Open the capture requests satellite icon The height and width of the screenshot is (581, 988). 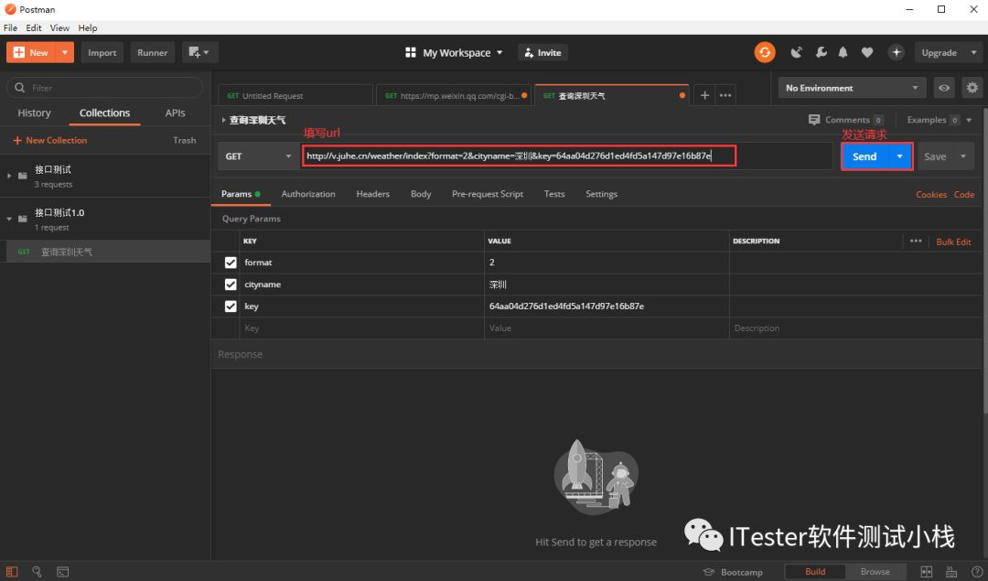(797, 52)
